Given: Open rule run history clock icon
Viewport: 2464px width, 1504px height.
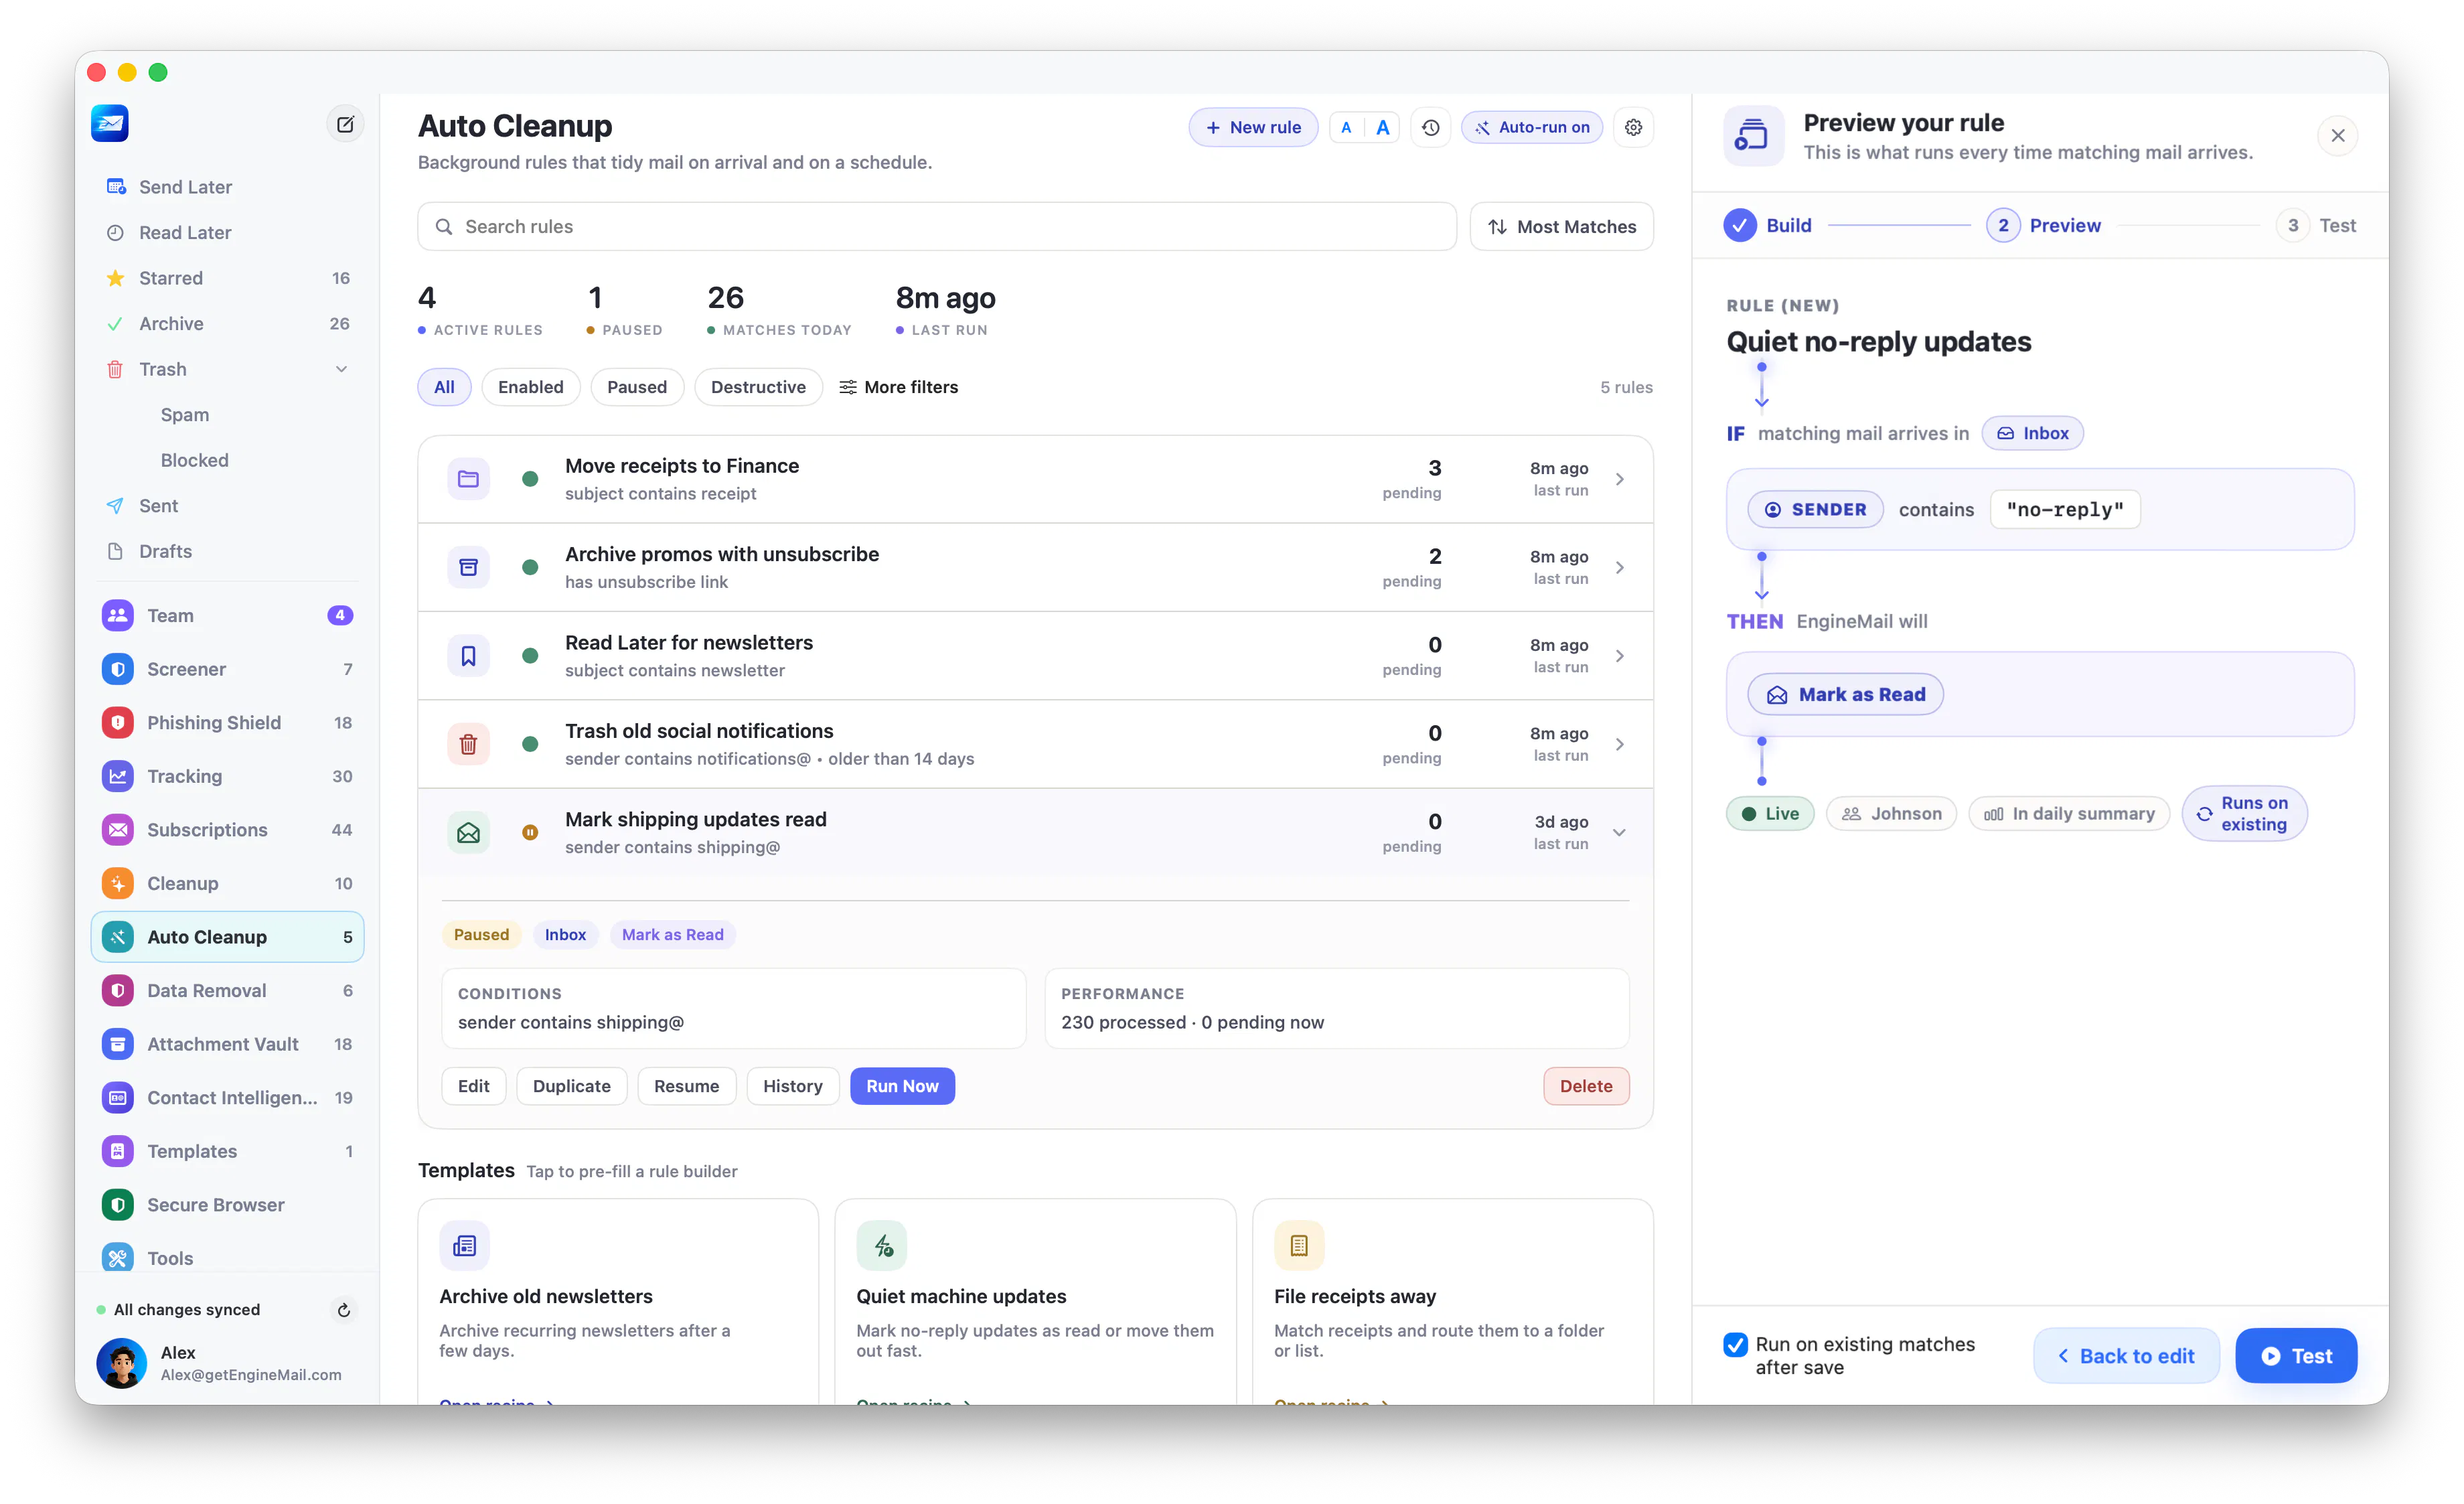Looking at the screenshot, I should click(1431, 128).
